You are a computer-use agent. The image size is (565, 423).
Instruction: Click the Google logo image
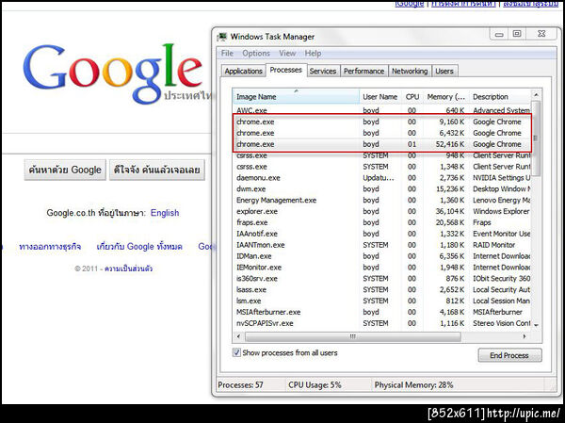tap(112, 73)
